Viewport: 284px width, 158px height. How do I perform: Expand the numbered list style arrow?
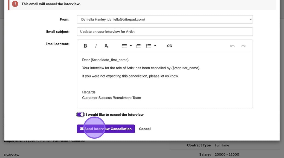tap(155, 46)
